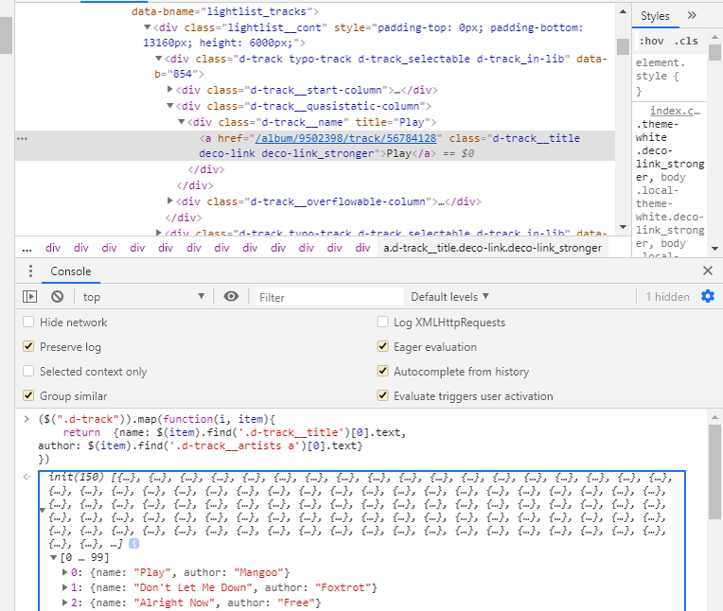Image resolution: width=723 pixels, height=611 pixels.
Task: Select the first div breadcrumb item
Action: pyautogui.click(x=53, y=248)
